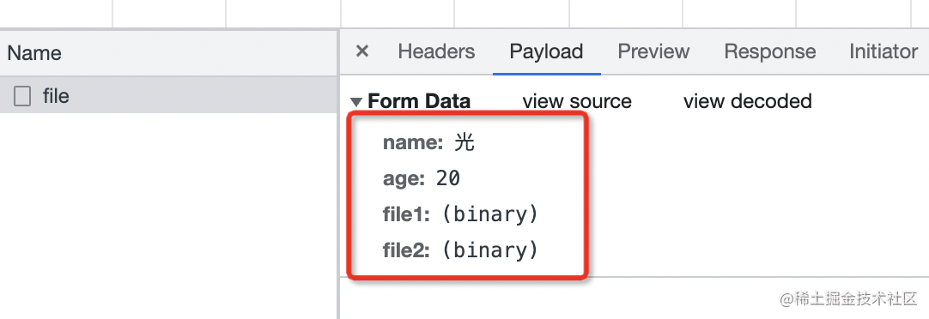Click the Form Data section heading
The image size is (929, 319).
point(419,101)
